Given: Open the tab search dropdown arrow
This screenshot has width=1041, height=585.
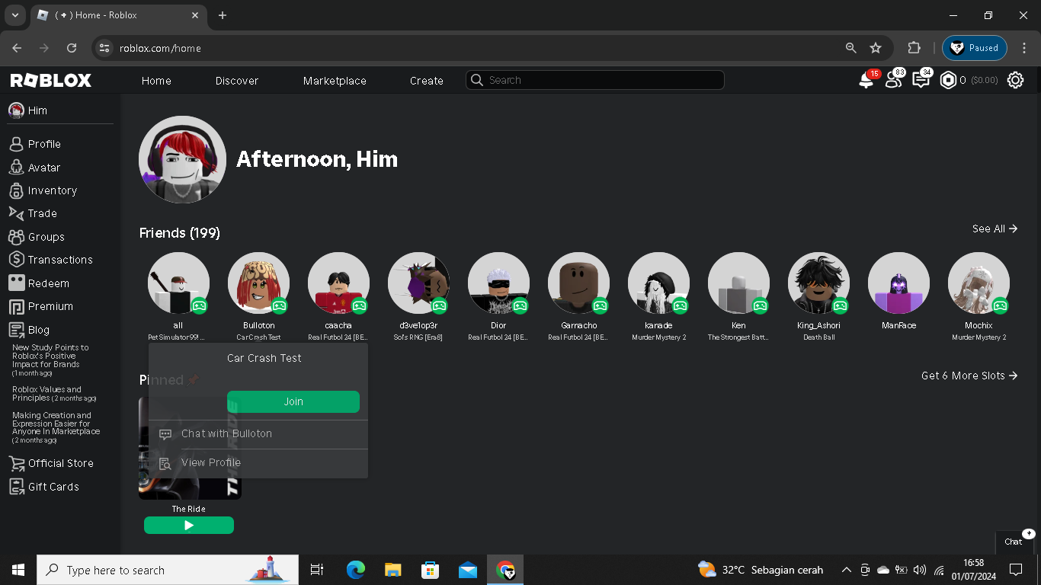Looking at the screenshot, I should (x=14, y=15).
